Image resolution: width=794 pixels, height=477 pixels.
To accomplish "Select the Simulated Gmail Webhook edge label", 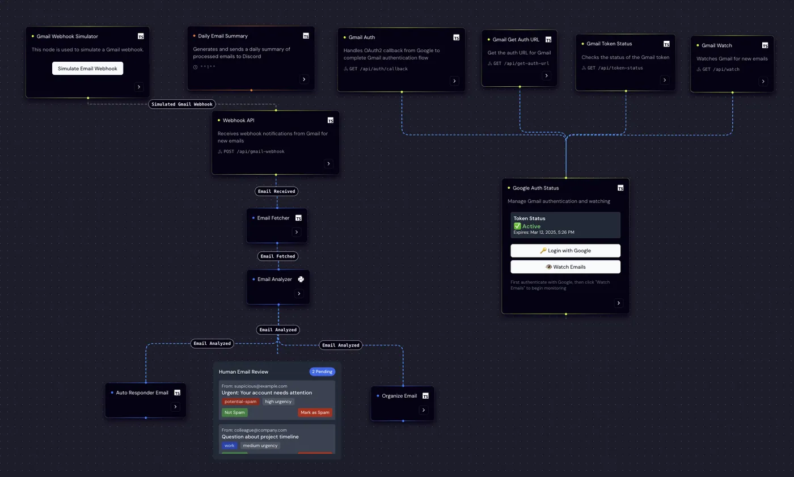I will pos(182,104).
